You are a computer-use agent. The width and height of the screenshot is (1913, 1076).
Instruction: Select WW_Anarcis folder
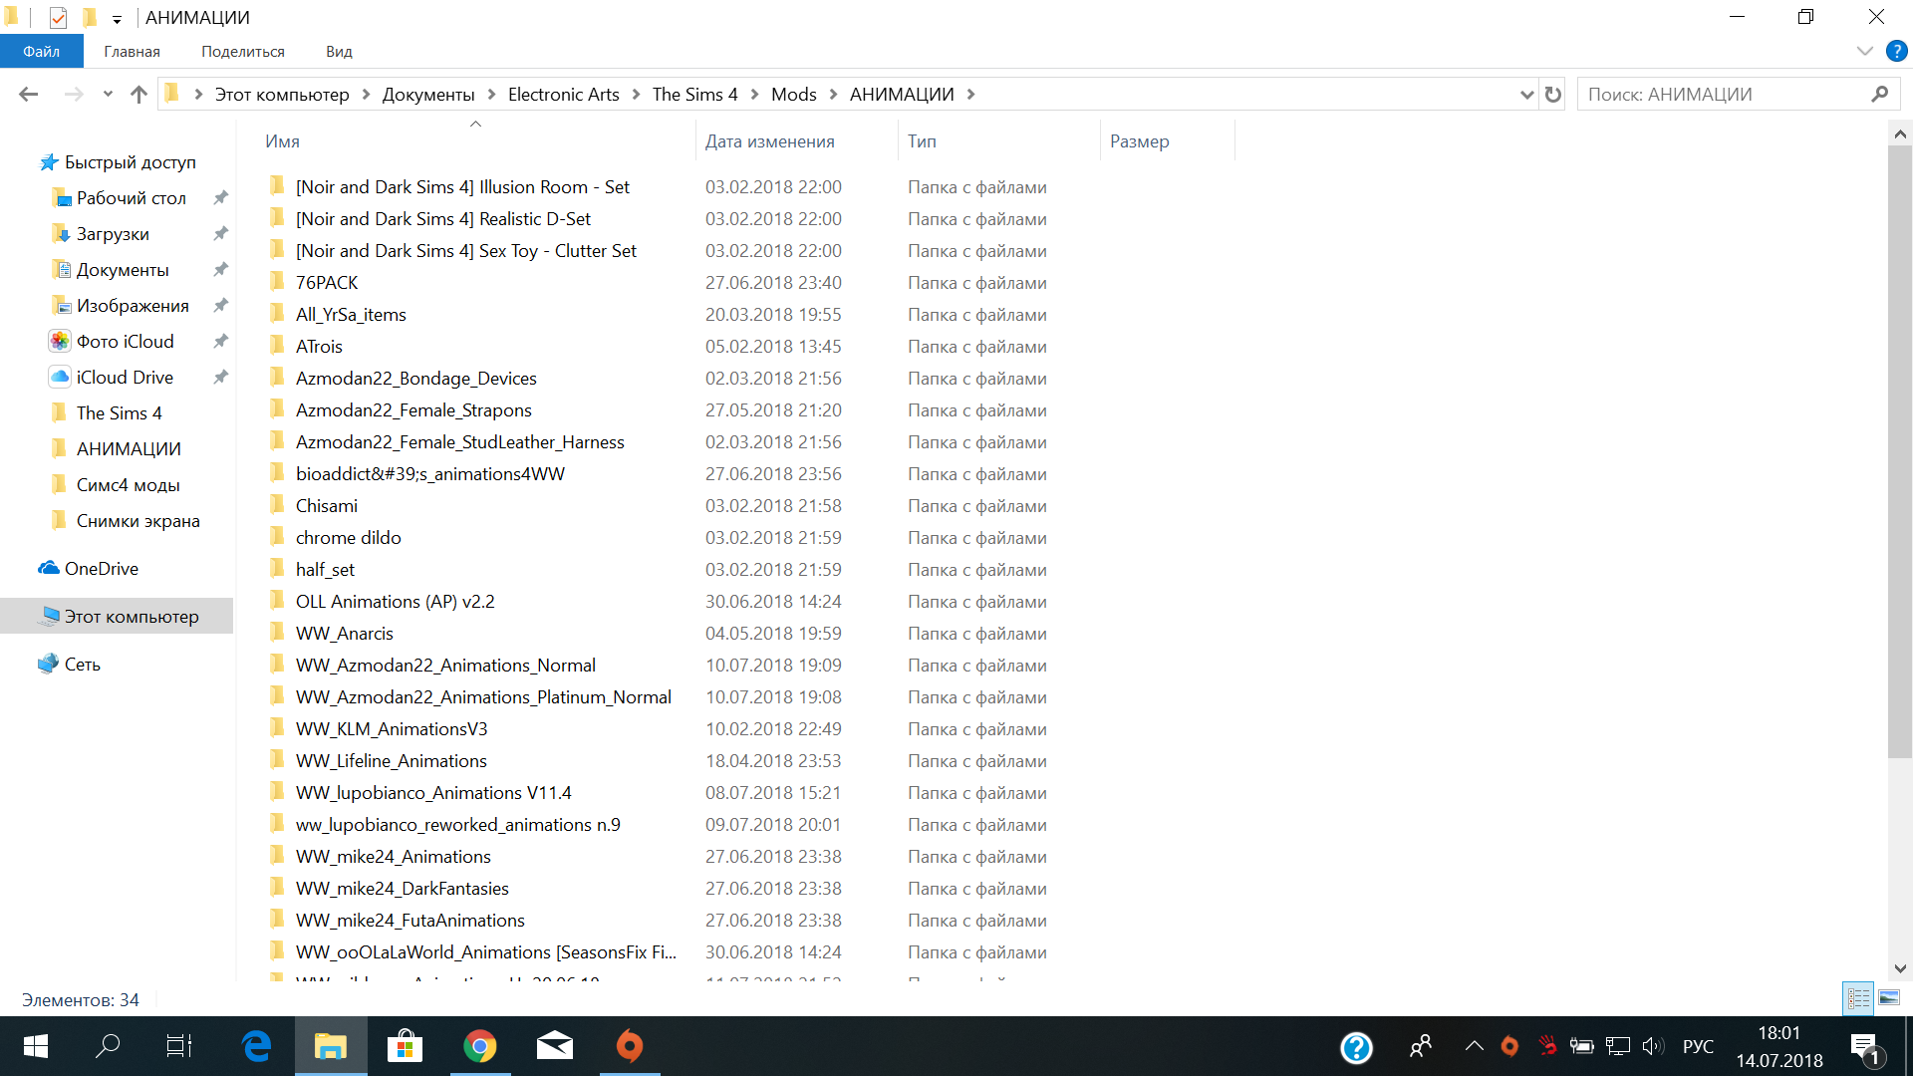tap(344, 633)
